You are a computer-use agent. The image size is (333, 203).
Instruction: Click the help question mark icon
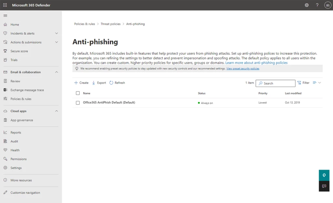[317, 5]
